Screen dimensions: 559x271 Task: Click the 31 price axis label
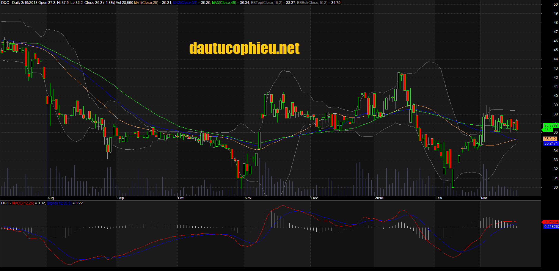point(555,178)
